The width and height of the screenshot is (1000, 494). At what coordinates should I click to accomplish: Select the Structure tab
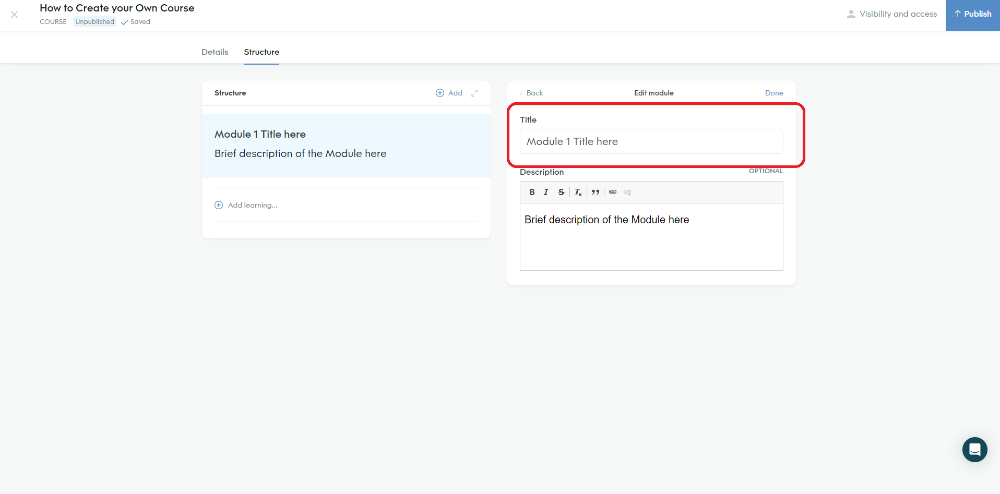261,52
